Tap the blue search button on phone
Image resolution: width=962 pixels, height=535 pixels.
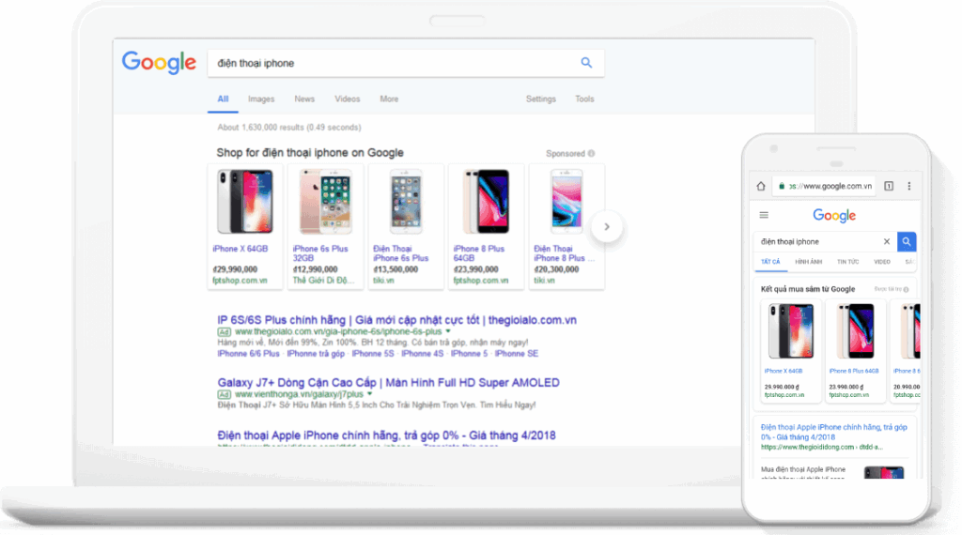[x=907, y=241]
